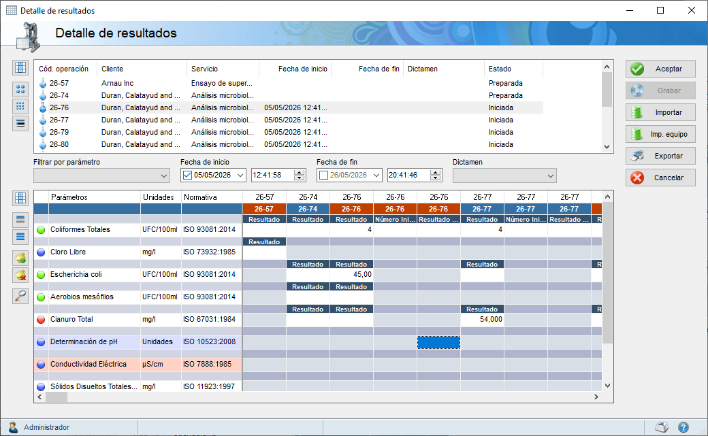The image size is (708, 436).
Task: Click the Normativa column header
Action: [212, 197]
